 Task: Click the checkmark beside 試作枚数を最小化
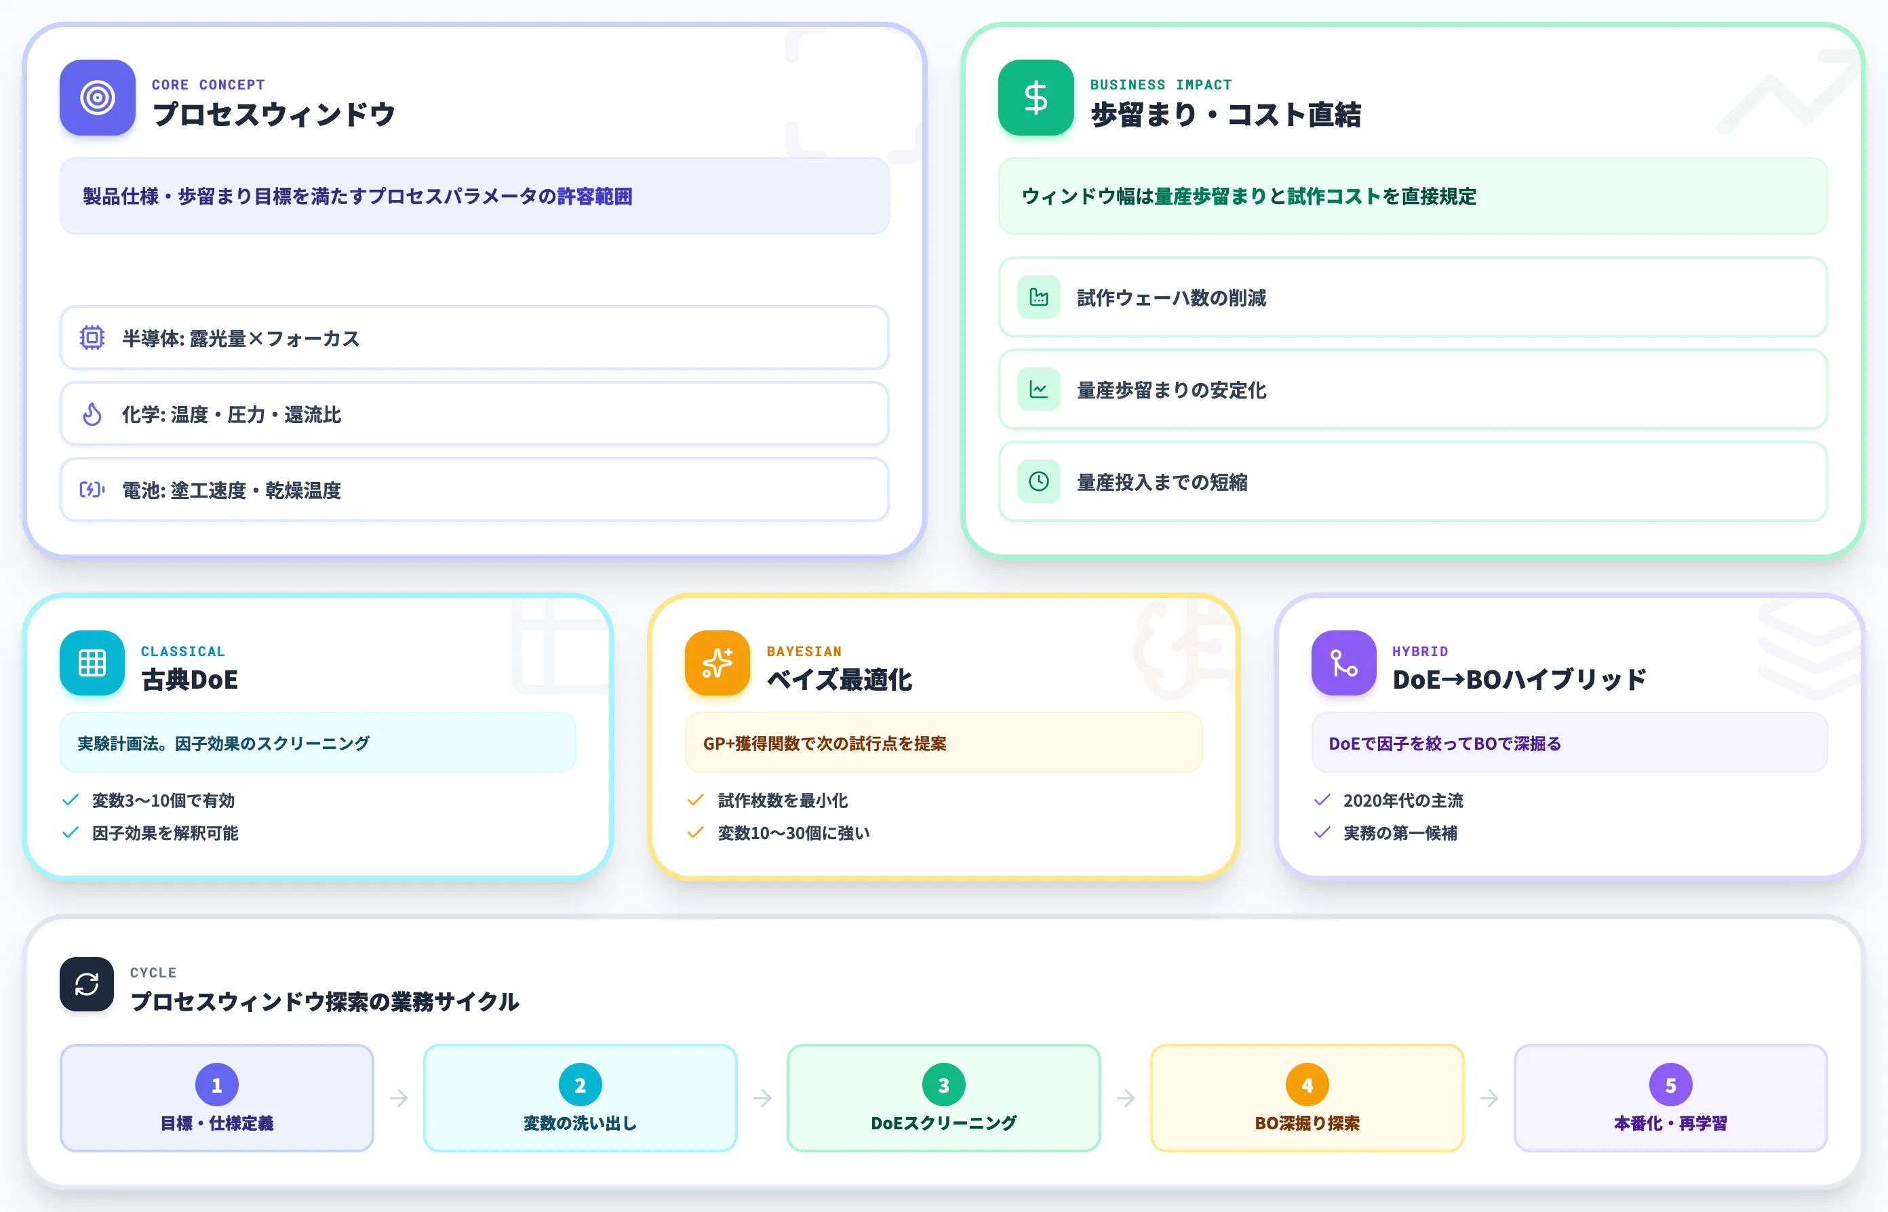pyautogui.click(x=695, y=800)
